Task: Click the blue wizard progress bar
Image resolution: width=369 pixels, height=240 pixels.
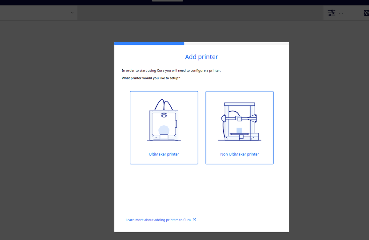Action: 149,43
